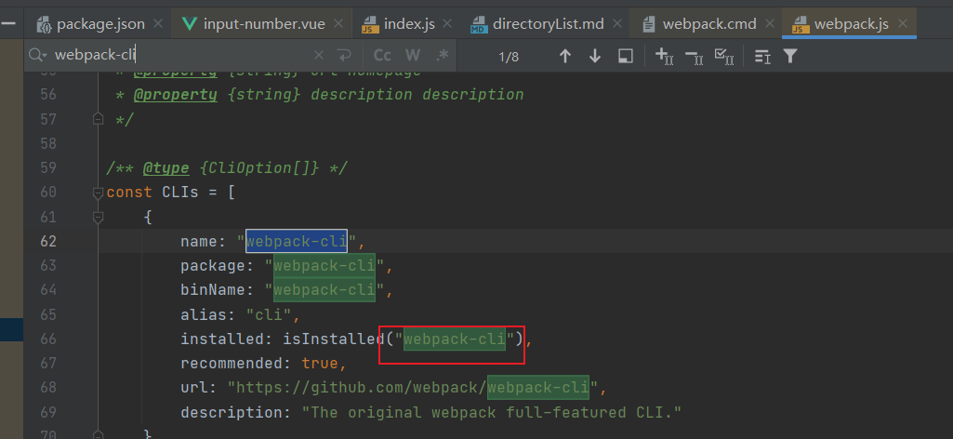Click the JS icon on webpack.js tab
This screenshot has height=439, width=953.
point(800,25)
